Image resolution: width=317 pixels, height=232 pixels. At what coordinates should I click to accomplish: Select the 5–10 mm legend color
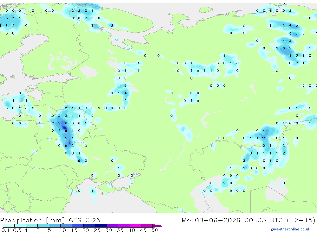[x=55, y=226]
